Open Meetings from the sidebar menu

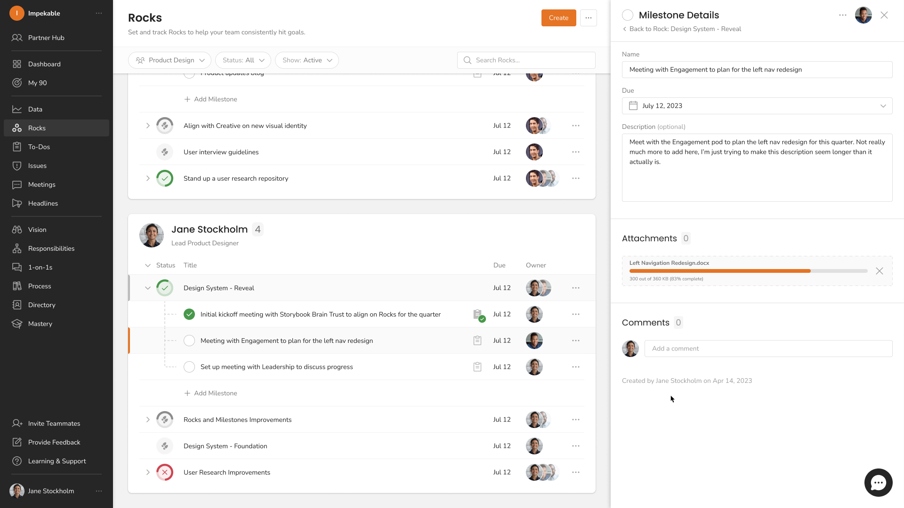pyautogui.click(x=41, y=184)
